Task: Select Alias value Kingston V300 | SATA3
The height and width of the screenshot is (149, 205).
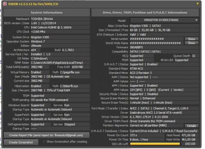Action: point(145,26)
